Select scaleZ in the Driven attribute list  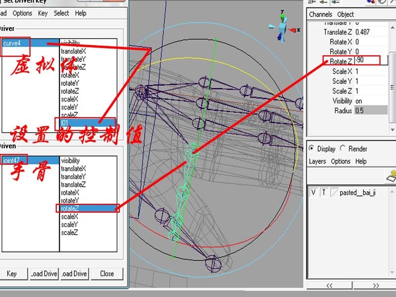[69, 233]
